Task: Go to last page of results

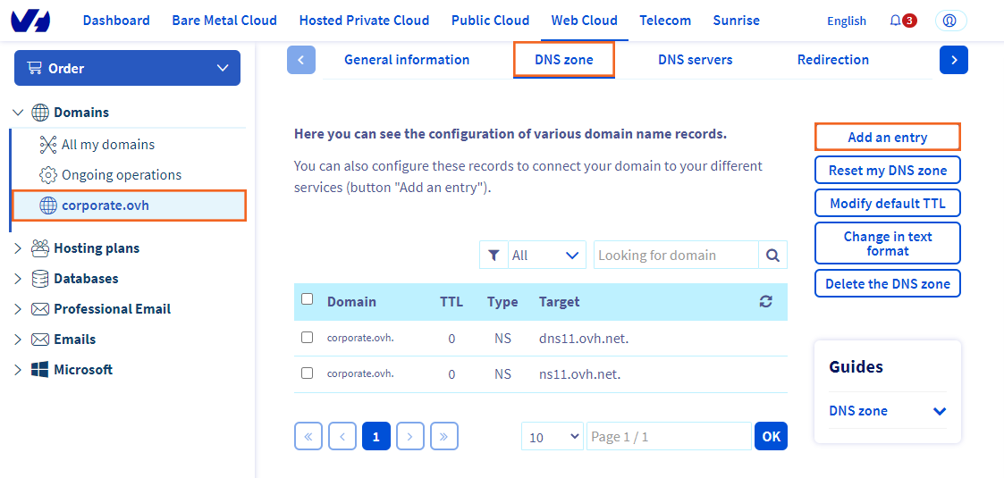Action: pyautogui.click(x=444, y=436)
